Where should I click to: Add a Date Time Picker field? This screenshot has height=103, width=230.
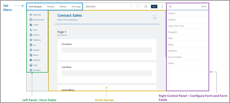[37, 20]
